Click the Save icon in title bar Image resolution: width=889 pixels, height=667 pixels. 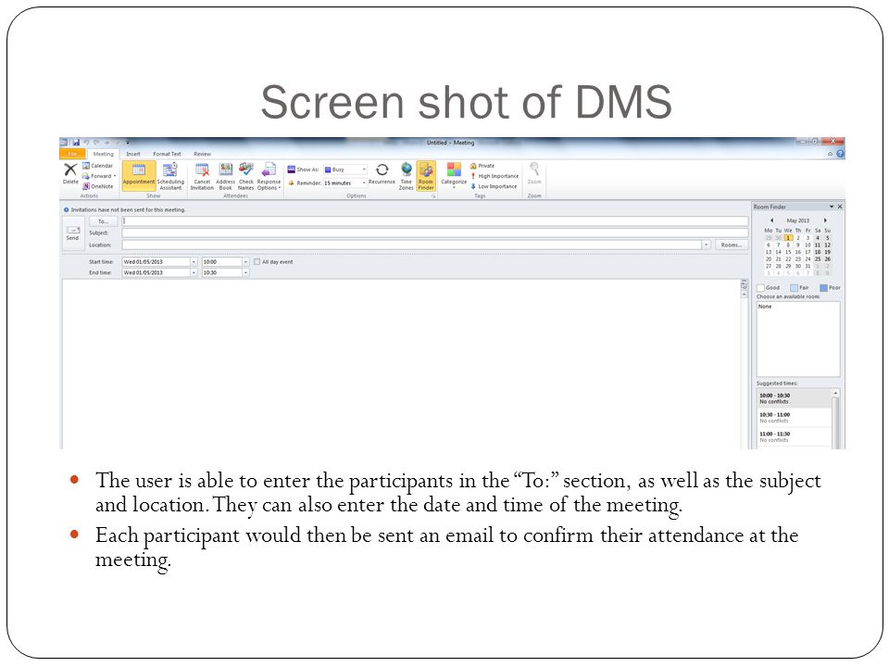[x=76, y=143]
